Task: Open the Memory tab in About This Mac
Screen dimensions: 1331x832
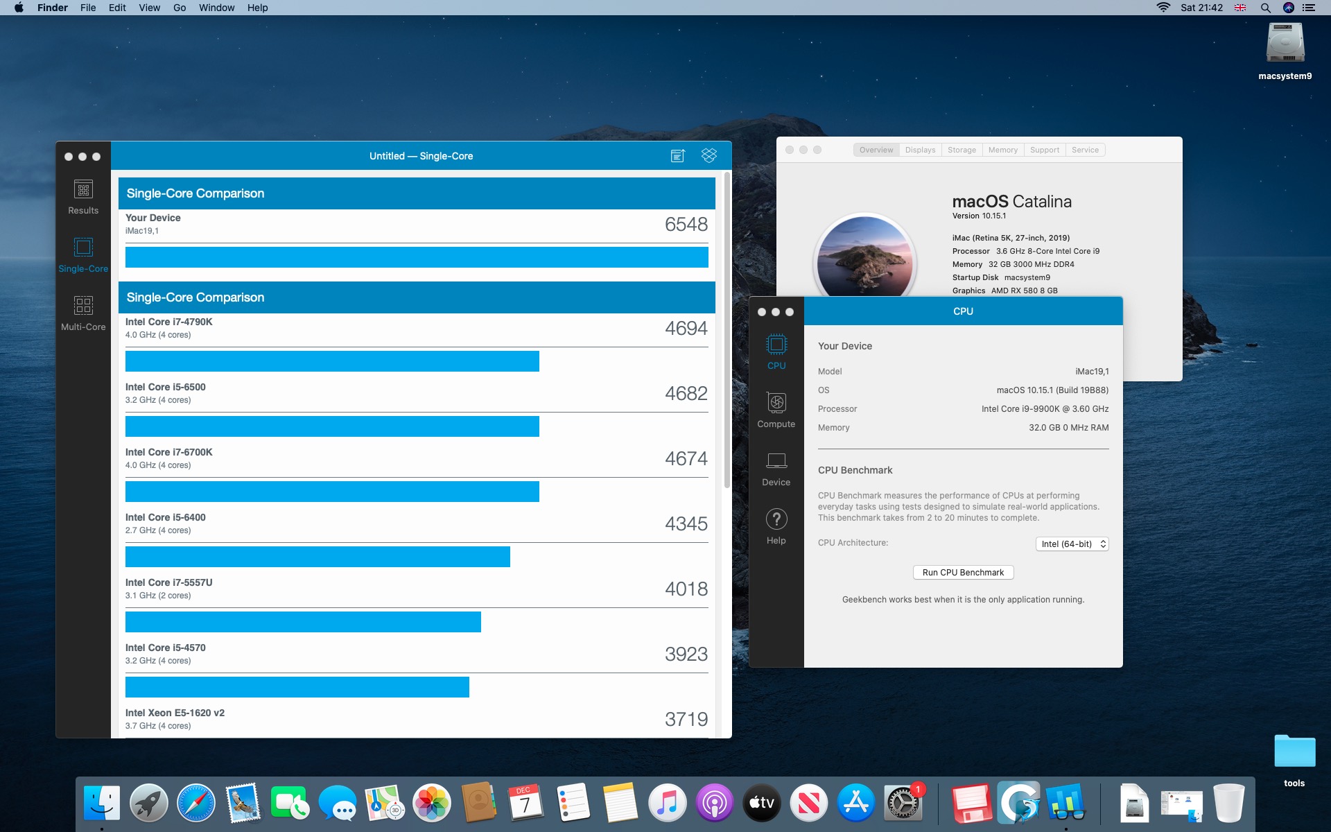Action: (1002, 150)
